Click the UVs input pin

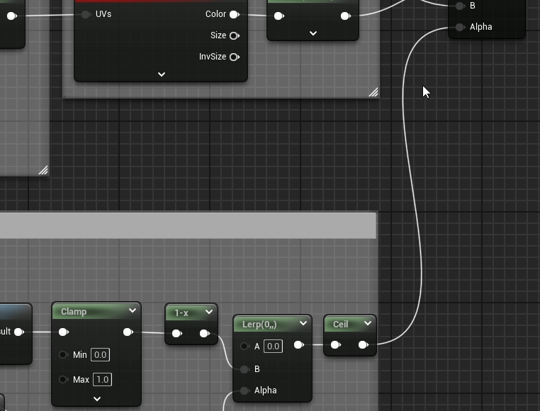click(x=86, y=14)
